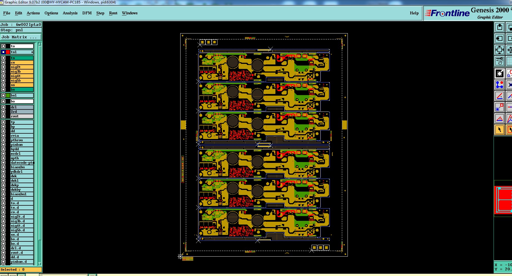
Task: Select the pinban.d layer name
Action: coord(22,262)
